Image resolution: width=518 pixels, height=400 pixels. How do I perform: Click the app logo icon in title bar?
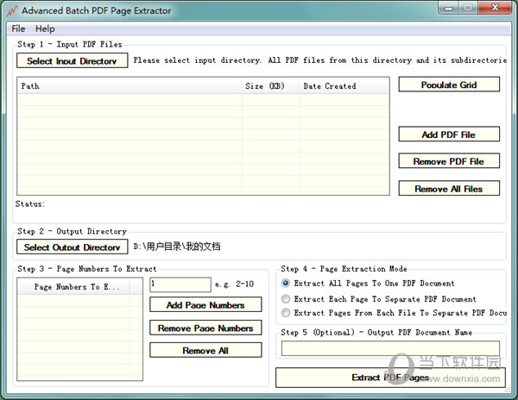(x=12, y=11)
